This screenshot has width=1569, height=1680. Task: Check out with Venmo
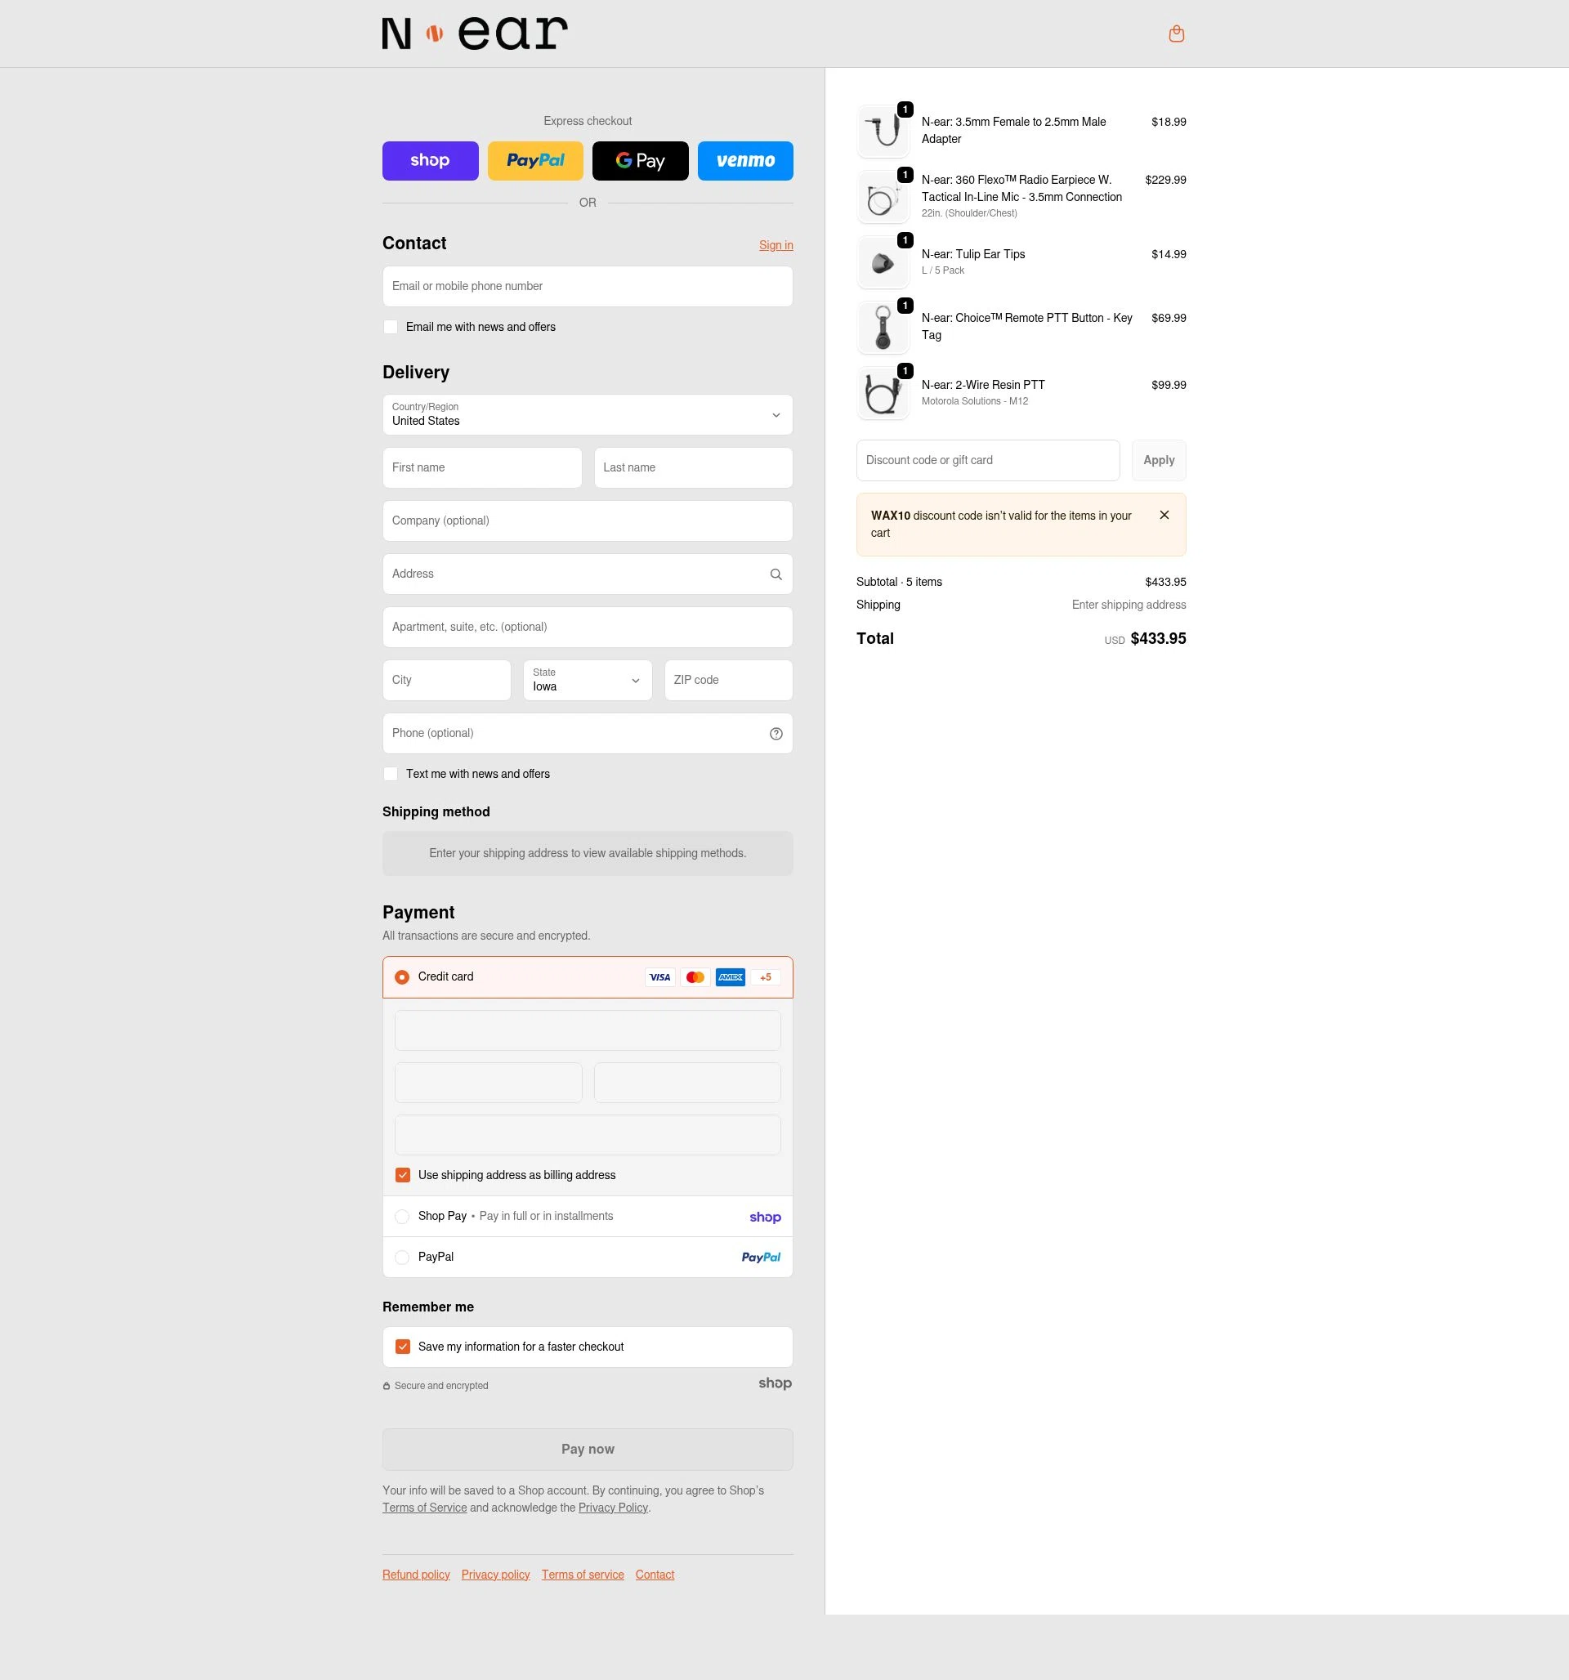pos(744,160)
